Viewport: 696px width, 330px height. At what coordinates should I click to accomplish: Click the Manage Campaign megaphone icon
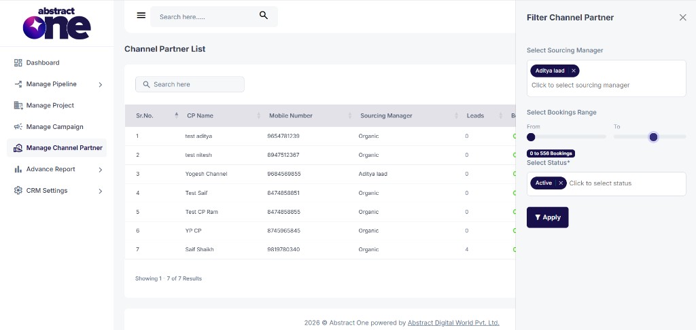tap(18, 126)
